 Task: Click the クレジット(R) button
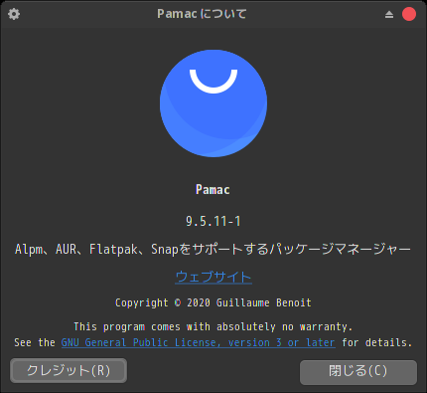69,370
